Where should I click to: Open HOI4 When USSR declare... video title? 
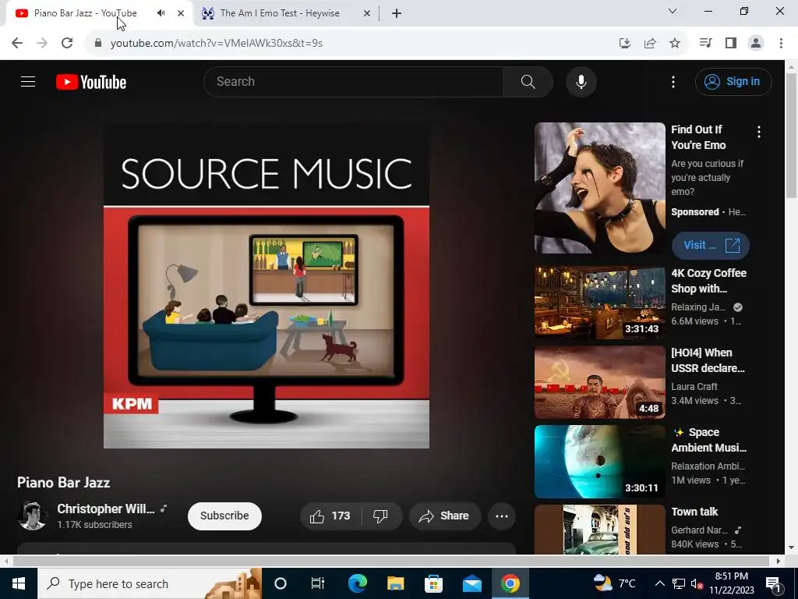click(x=708, y=360)
